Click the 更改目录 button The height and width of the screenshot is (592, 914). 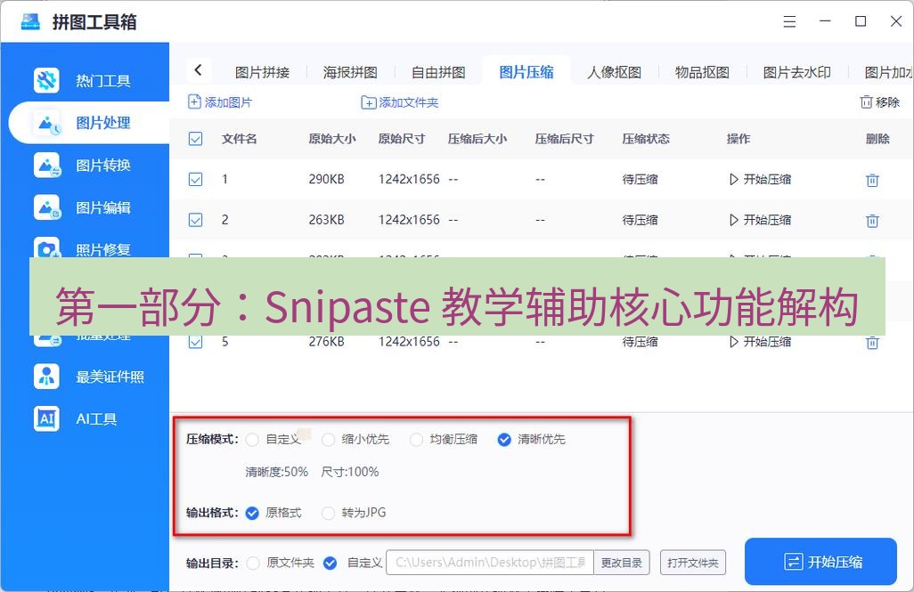coord(622,563)
